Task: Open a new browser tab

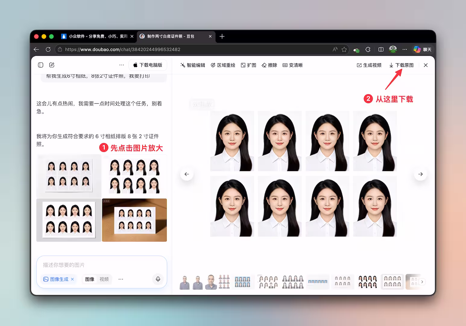Action: point(222,36)
